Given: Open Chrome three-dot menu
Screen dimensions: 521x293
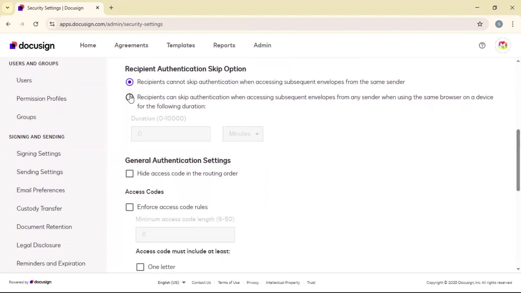Looking at the screenshot, I should [513, 24].
